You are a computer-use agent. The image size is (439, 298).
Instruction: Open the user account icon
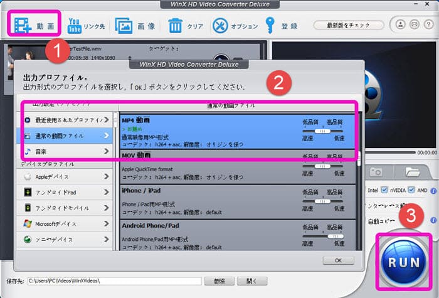click(401, 24)
